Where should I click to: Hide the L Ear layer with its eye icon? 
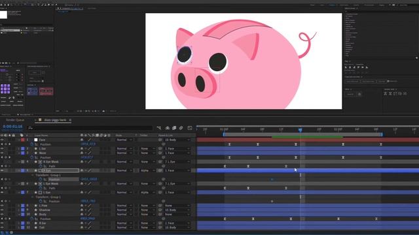pos(2,148)
